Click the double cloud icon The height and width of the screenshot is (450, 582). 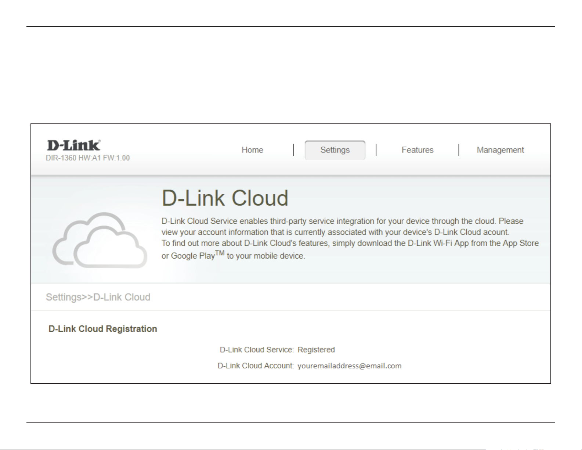click(x=100, y=240)
